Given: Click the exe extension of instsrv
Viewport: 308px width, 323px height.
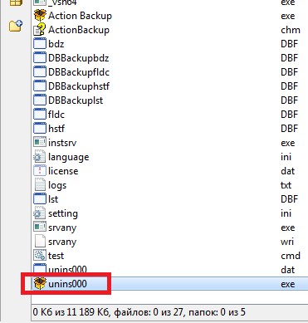Looking at the screenshot, I should [x=287, y=143].
